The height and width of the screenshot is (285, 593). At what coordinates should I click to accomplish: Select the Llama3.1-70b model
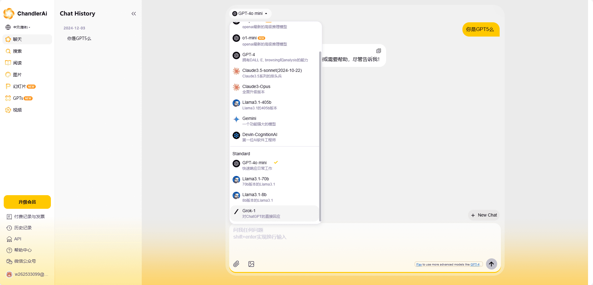click(x=274, y=182)
